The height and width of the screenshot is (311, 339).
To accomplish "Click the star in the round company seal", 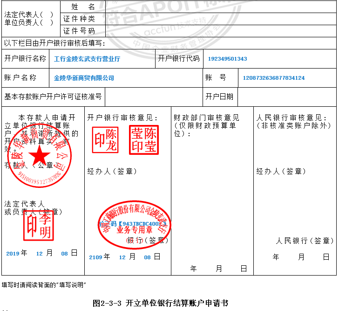I will pyautogui.click(x=39, y=155).
